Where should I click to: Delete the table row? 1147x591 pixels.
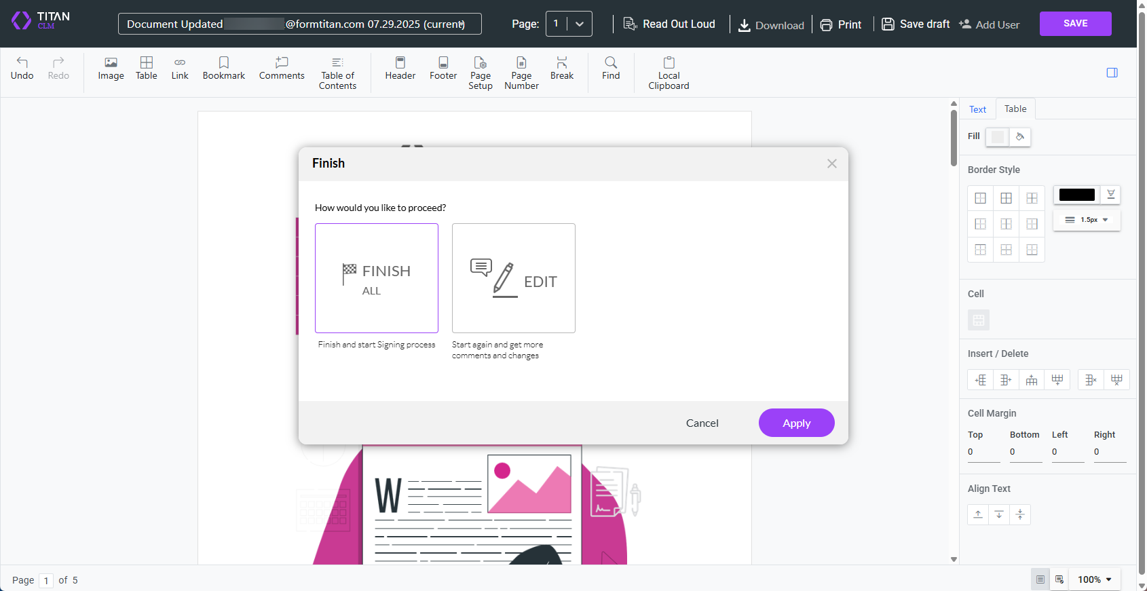tap(1116, 380)
